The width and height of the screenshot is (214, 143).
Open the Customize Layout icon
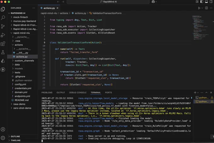pos(197,2)
